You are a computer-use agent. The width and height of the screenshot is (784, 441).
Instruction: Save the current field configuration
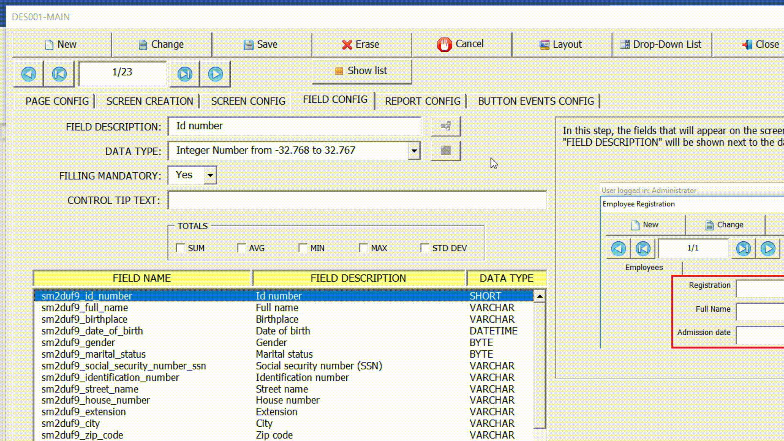tap(261, 44)
